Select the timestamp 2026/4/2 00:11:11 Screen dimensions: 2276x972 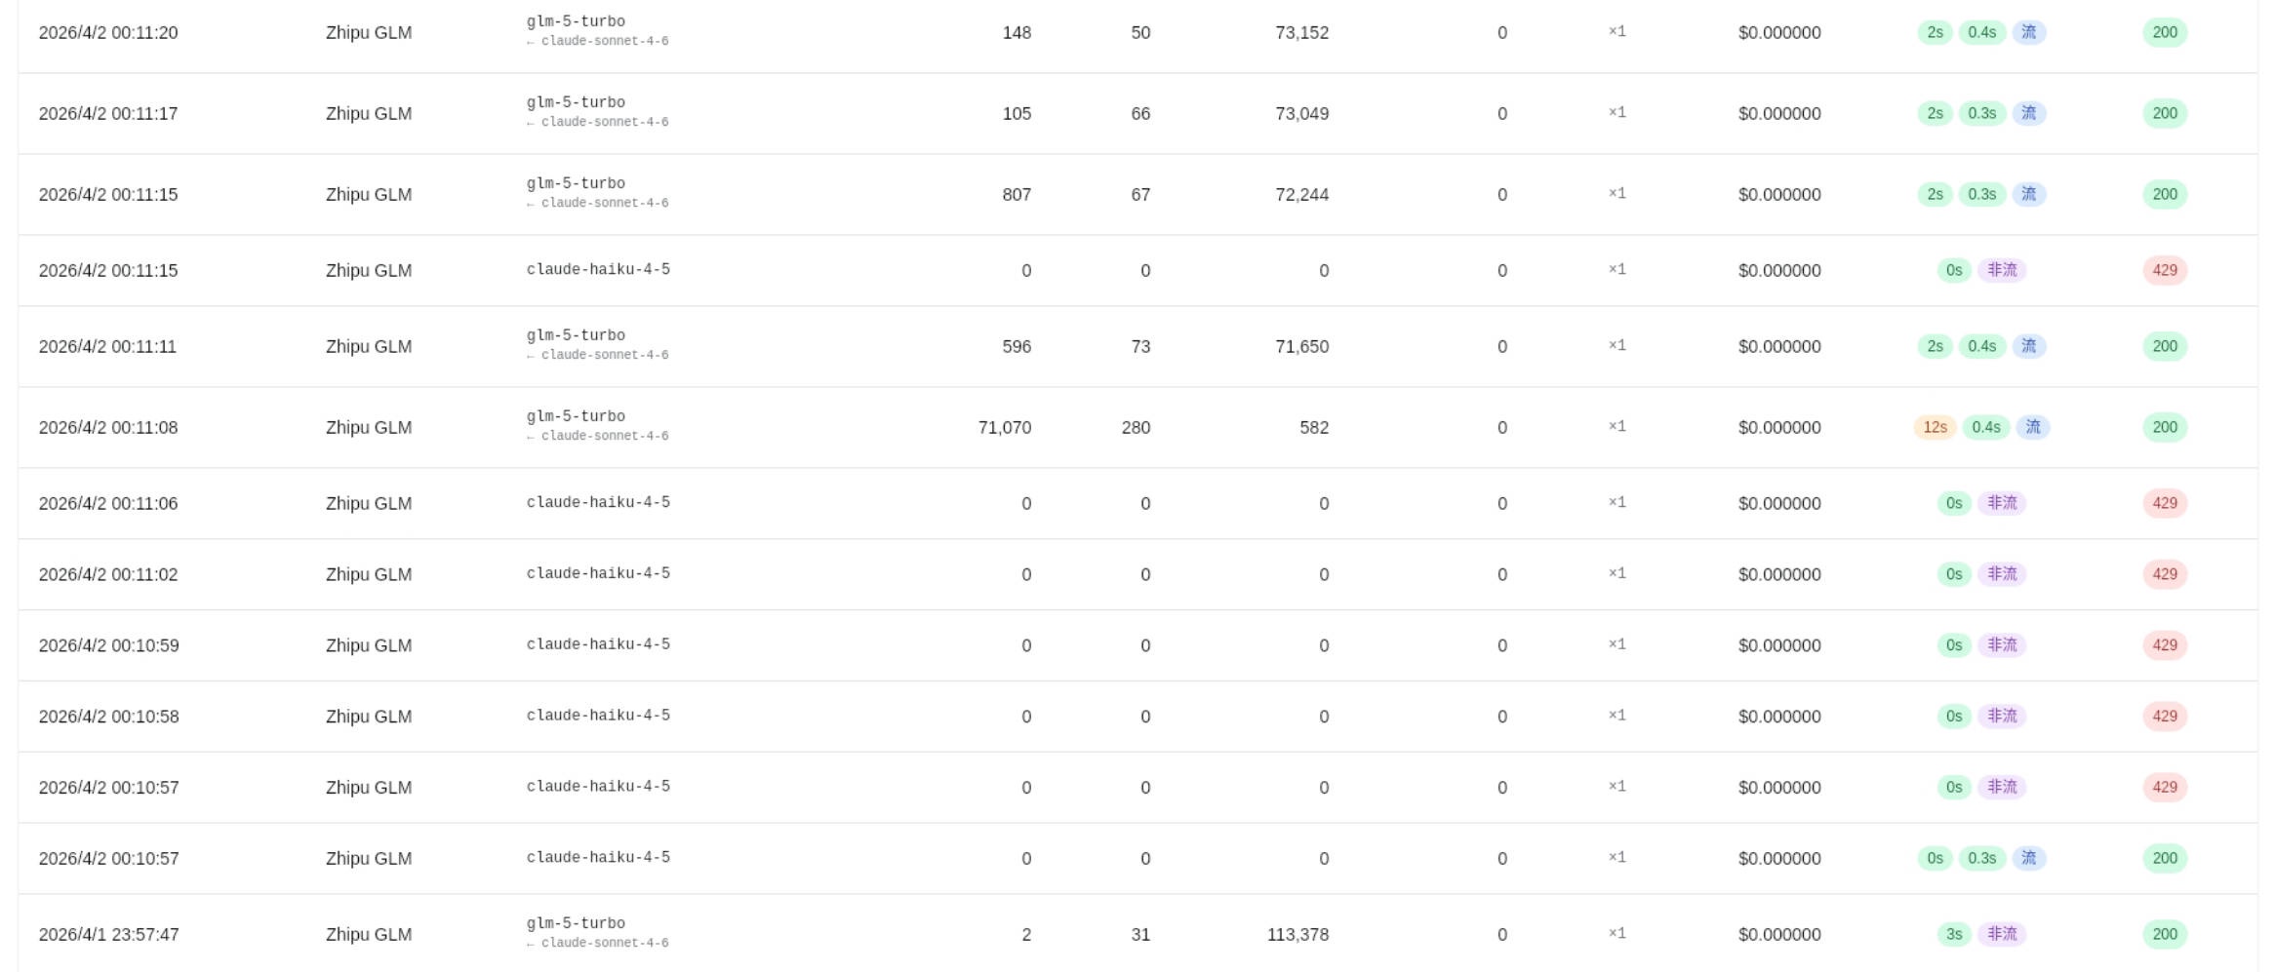[x=107, y=346]
